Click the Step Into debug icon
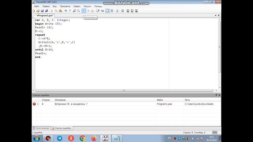The height and width of the screenshot is (142, 253). point(102,11)
